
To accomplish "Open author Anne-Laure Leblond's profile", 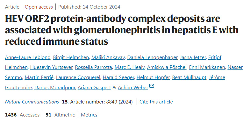I will pyautogui.click(x=28, y=57).
